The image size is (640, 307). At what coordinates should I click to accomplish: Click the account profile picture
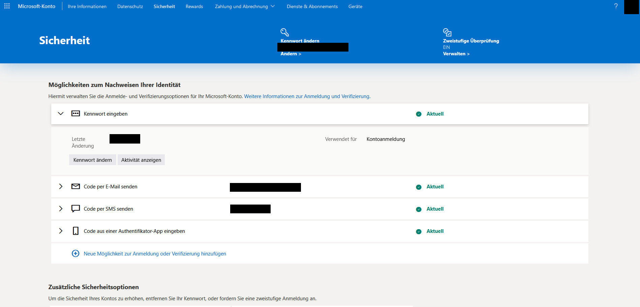tap(631, 7)
